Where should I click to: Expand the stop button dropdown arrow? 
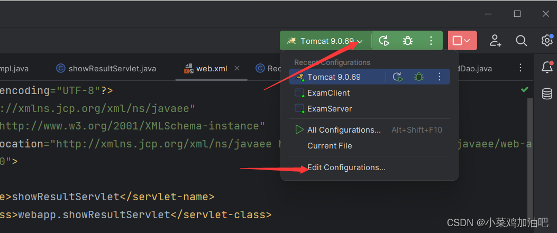467,41
